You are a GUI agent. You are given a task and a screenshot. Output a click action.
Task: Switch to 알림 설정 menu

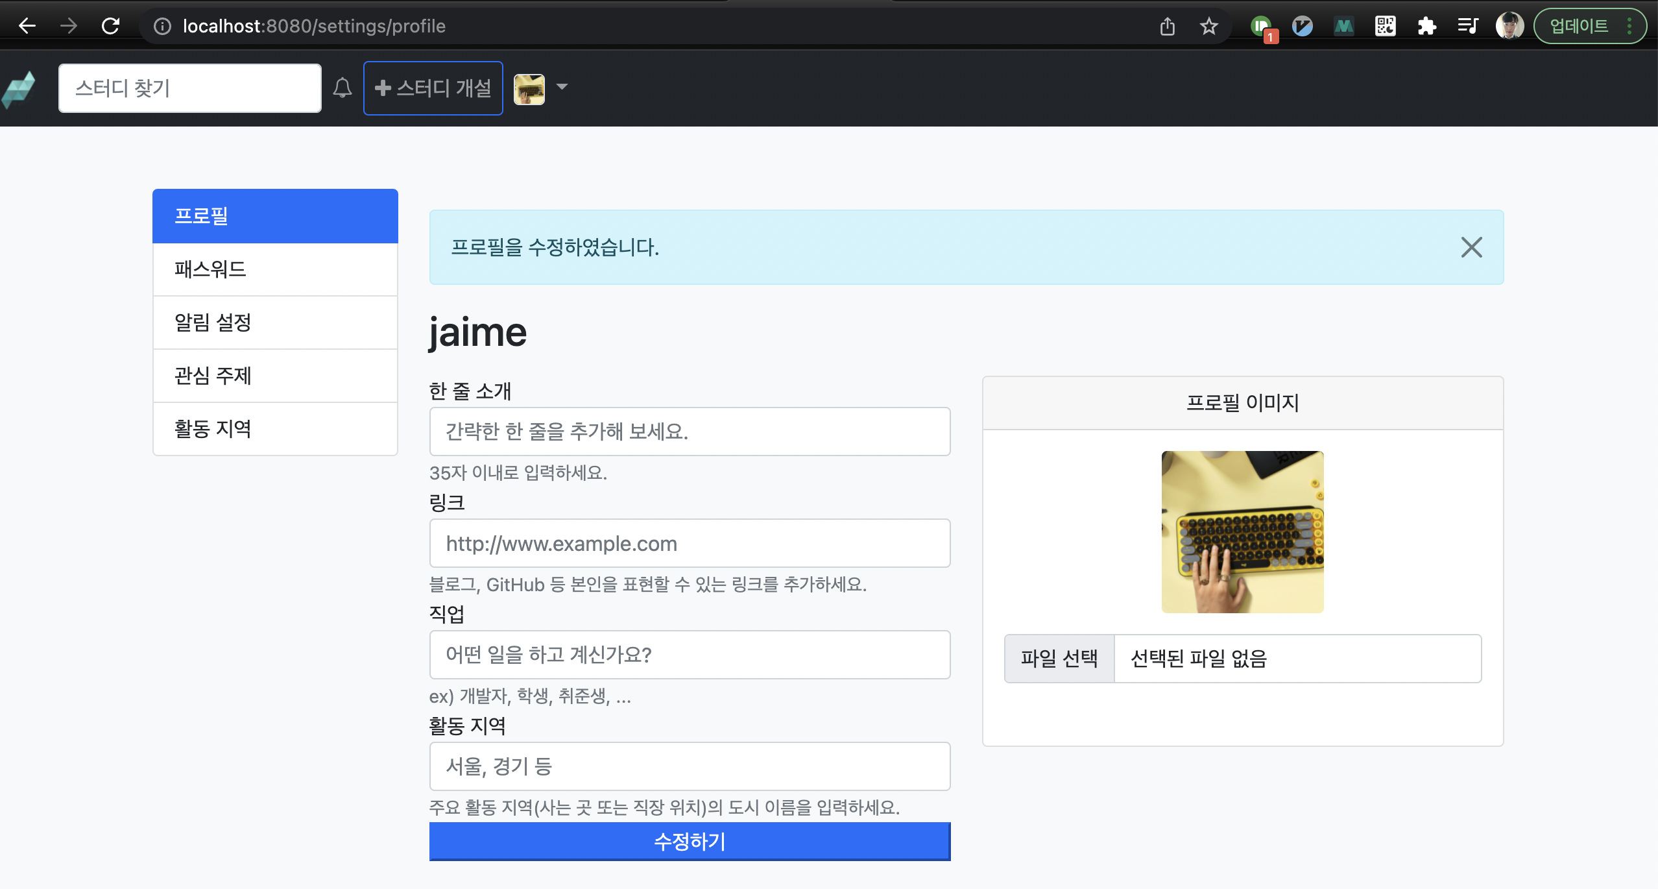(x=275, y=323)
